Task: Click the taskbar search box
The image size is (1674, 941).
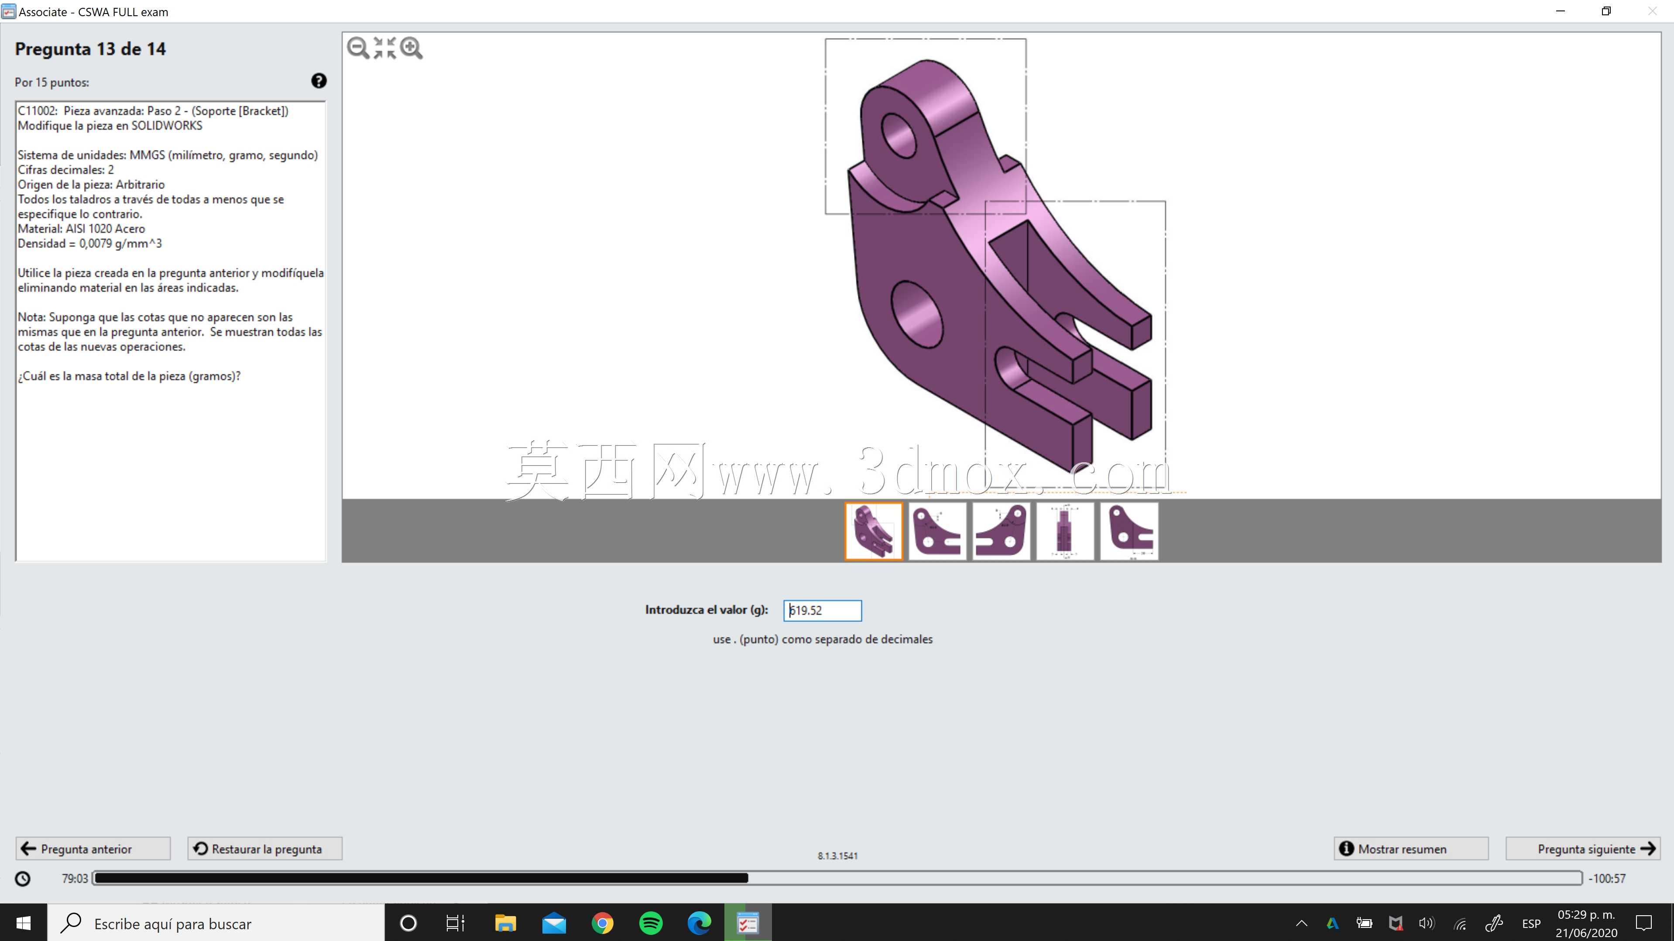Action: 216,923
